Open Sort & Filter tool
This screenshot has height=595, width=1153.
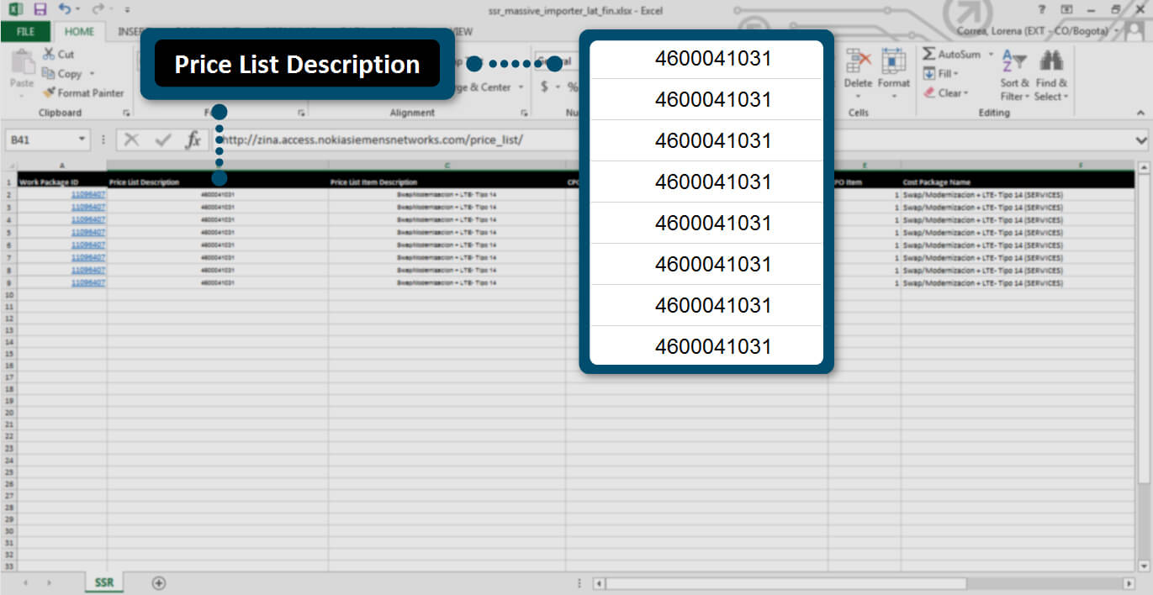1014,75
